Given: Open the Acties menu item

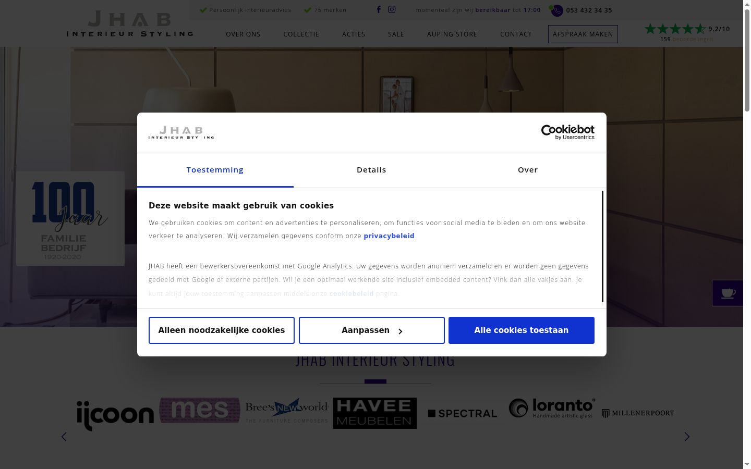Looking at the screenshot, I should click(x=354, y=34).
